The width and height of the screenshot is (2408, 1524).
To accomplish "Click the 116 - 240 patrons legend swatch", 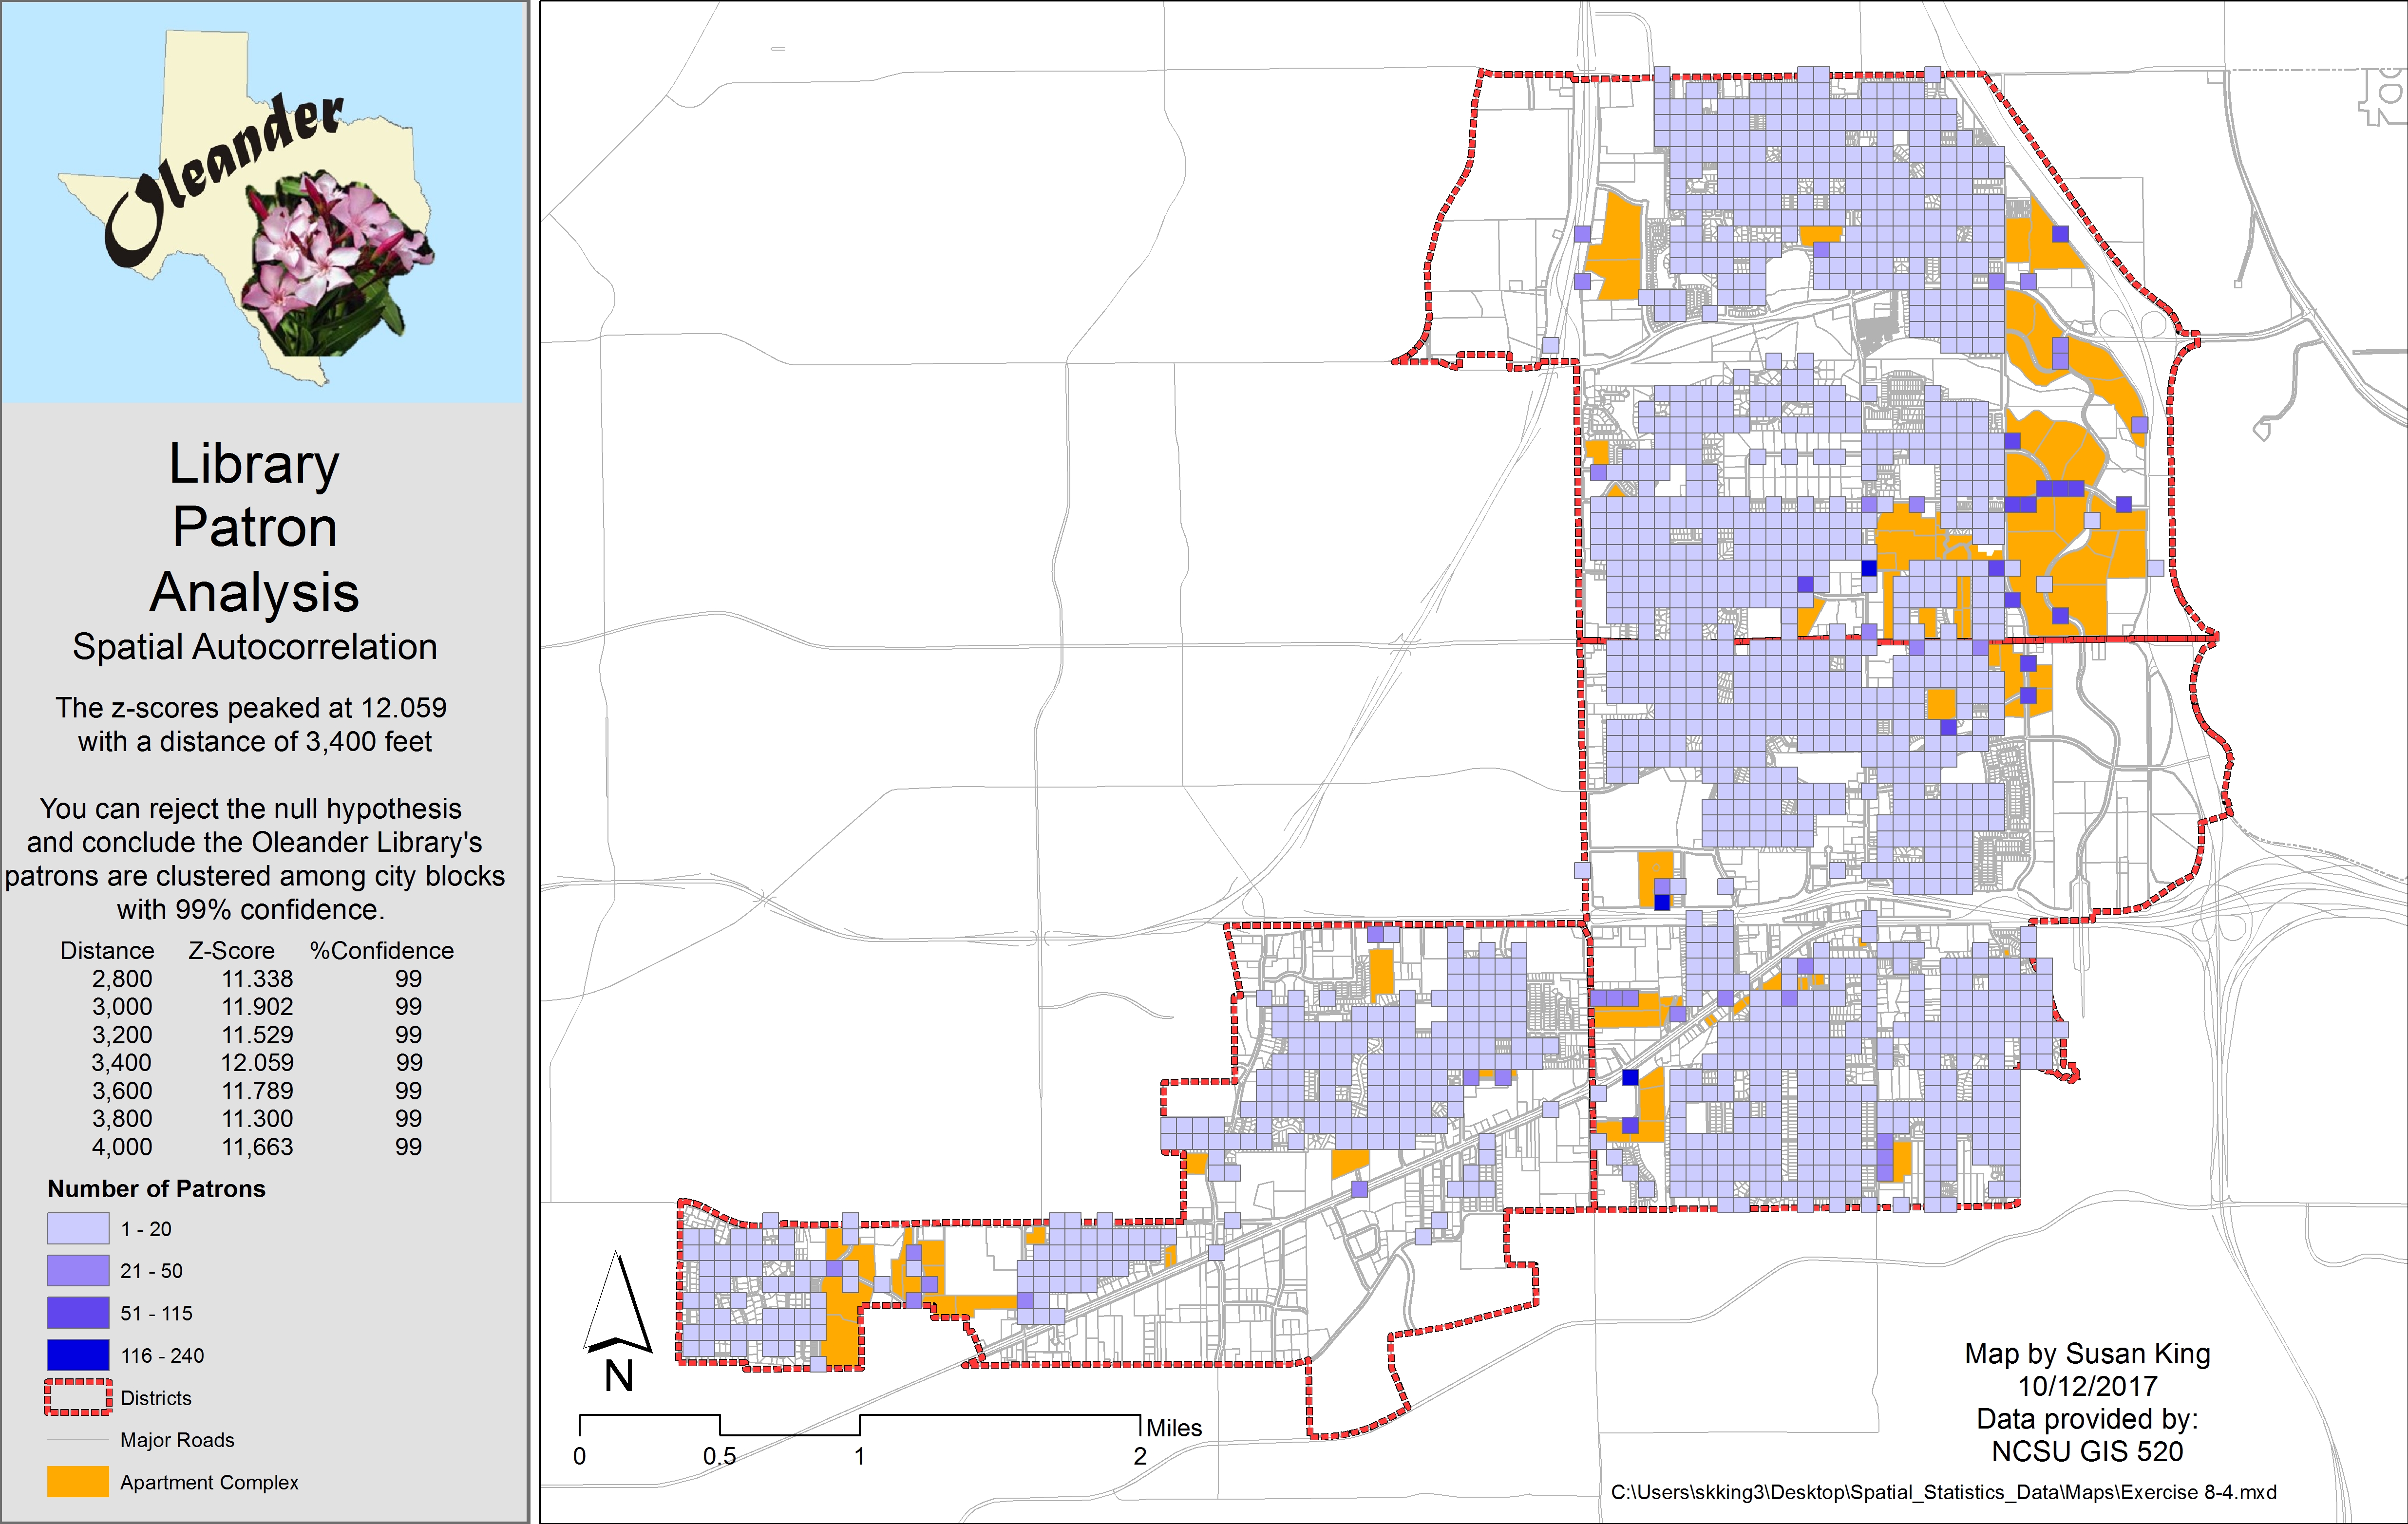I will coord(78,1355).
